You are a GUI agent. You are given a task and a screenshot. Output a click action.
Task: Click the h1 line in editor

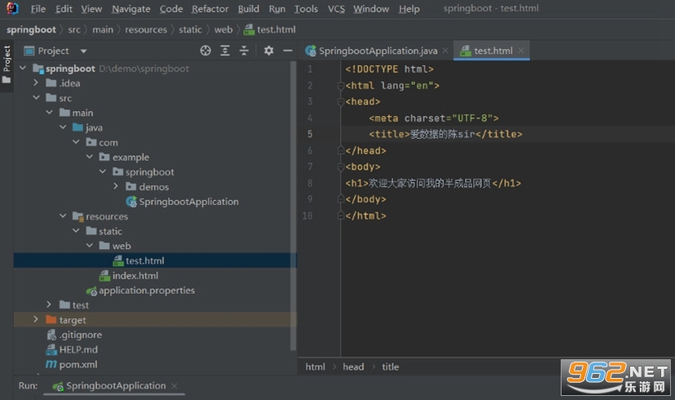pyautogui.click(x=433, y=184)
